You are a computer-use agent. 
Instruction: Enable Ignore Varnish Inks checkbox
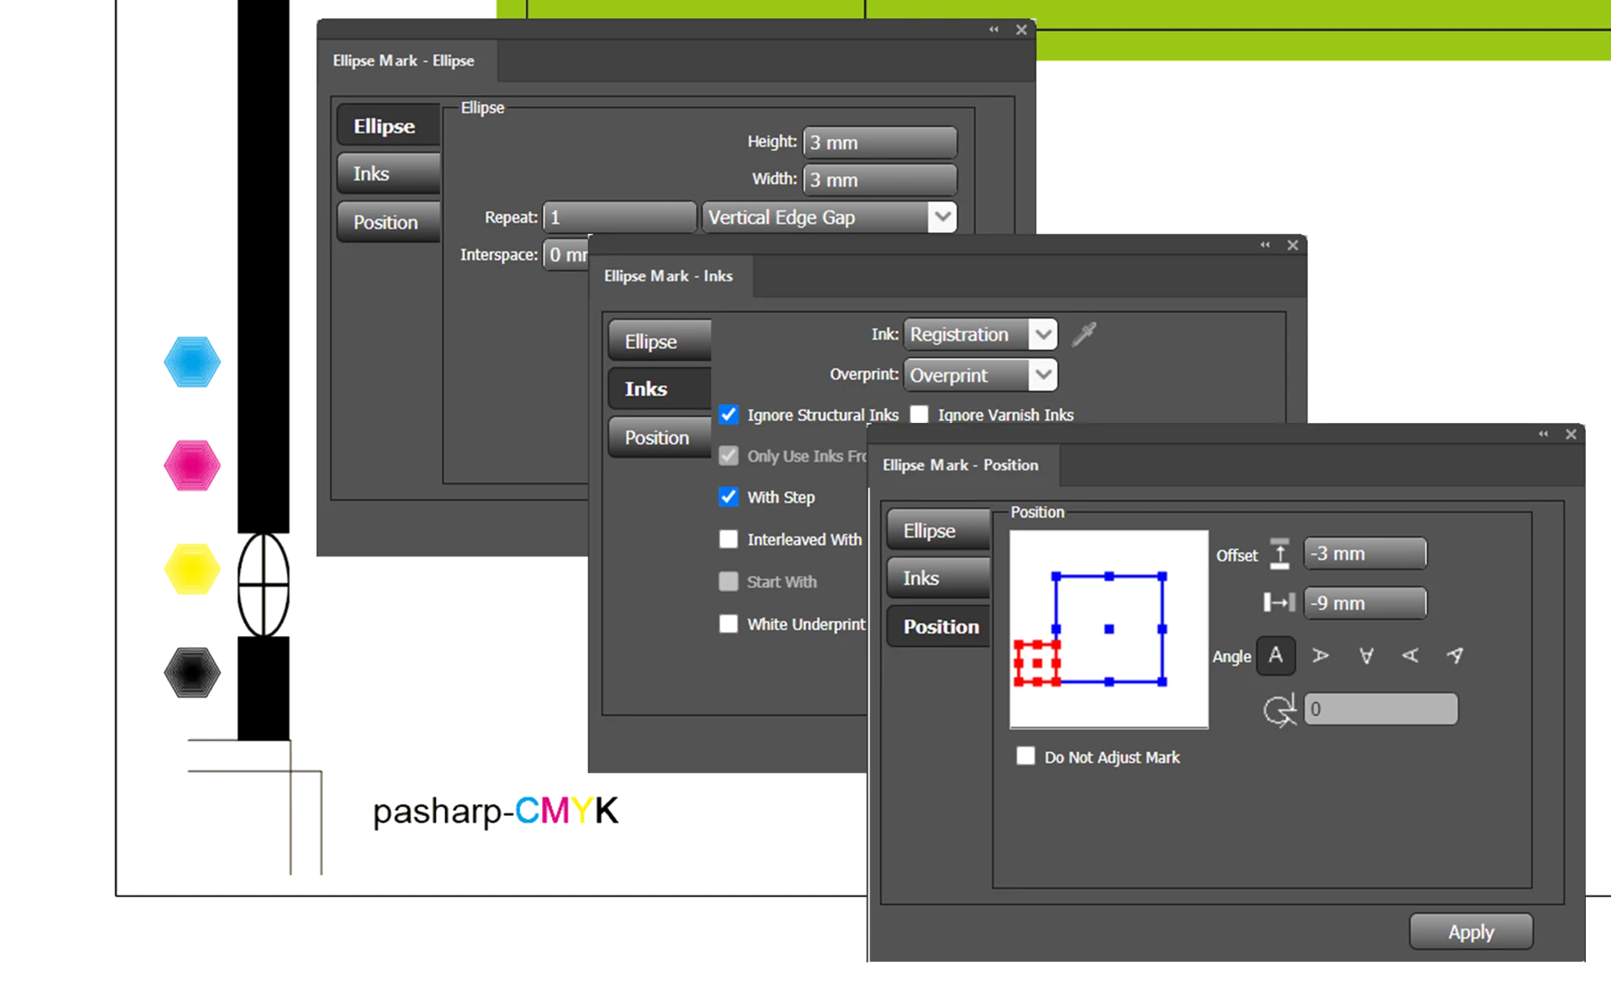(920, 415)
